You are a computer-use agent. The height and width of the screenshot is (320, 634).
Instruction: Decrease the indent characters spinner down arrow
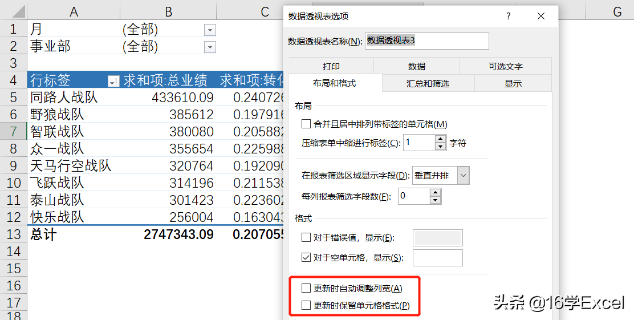point(440,147)
